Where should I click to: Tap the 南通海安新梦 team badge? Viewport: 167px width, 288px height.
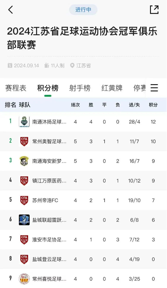pyautogui.click(x=24, y=161)
